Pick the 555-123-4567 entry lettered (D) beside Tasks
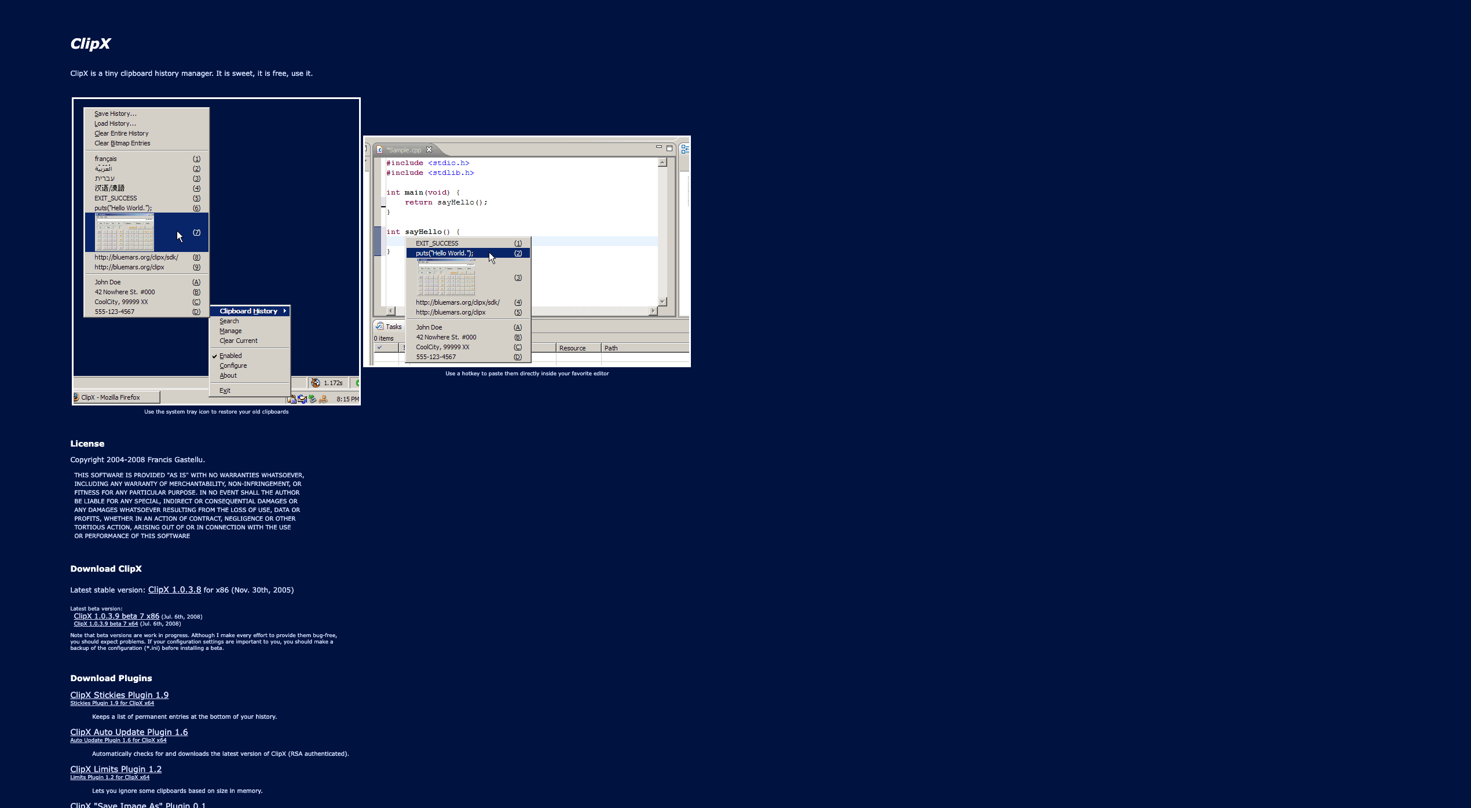The width and height of the screenshot is (1471, 808). point(468,357)
